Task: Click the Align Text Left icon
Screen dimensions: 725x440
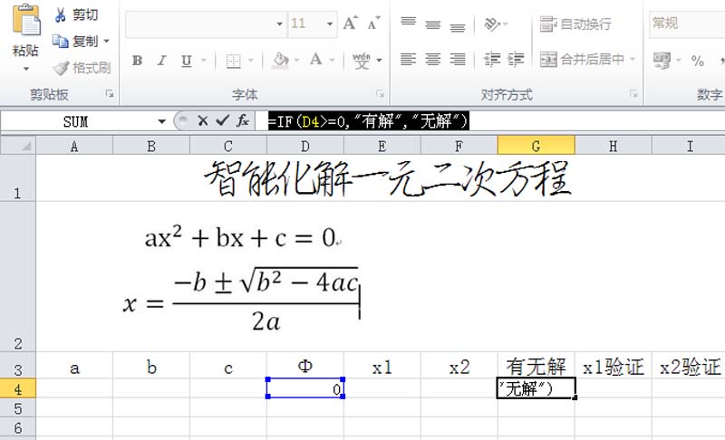Action: tap(408, 59)
